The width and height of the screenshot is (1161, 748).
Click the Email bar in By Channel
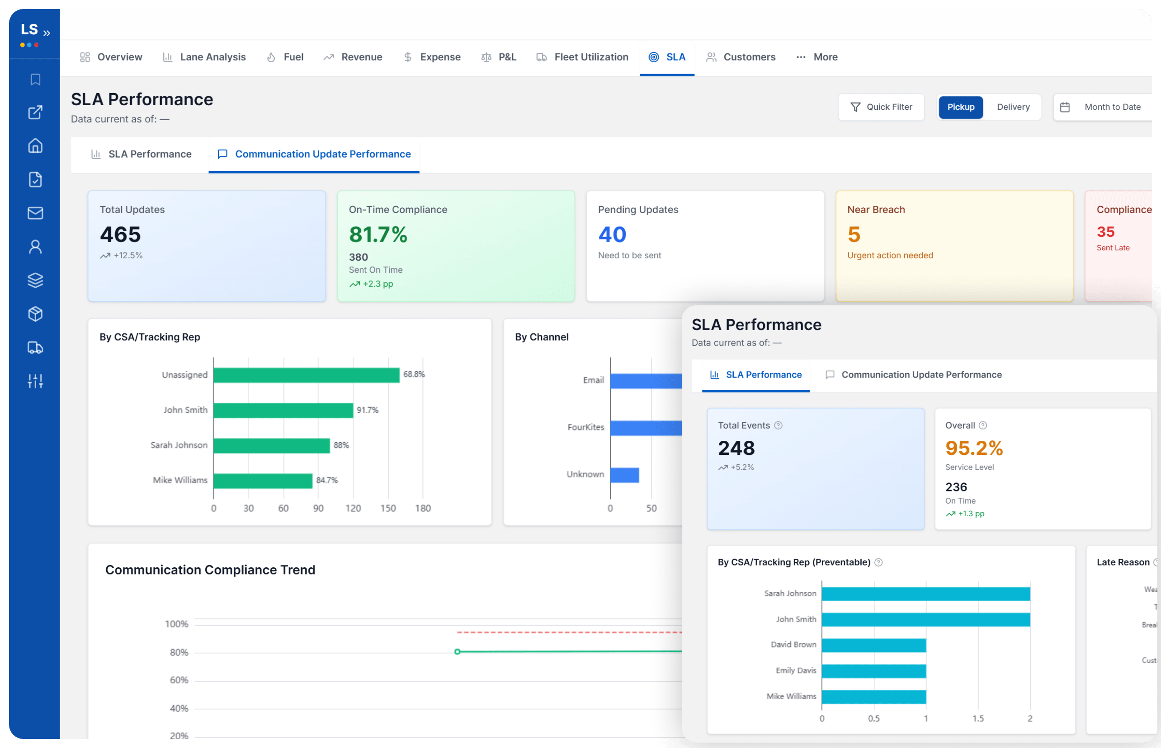646,381
